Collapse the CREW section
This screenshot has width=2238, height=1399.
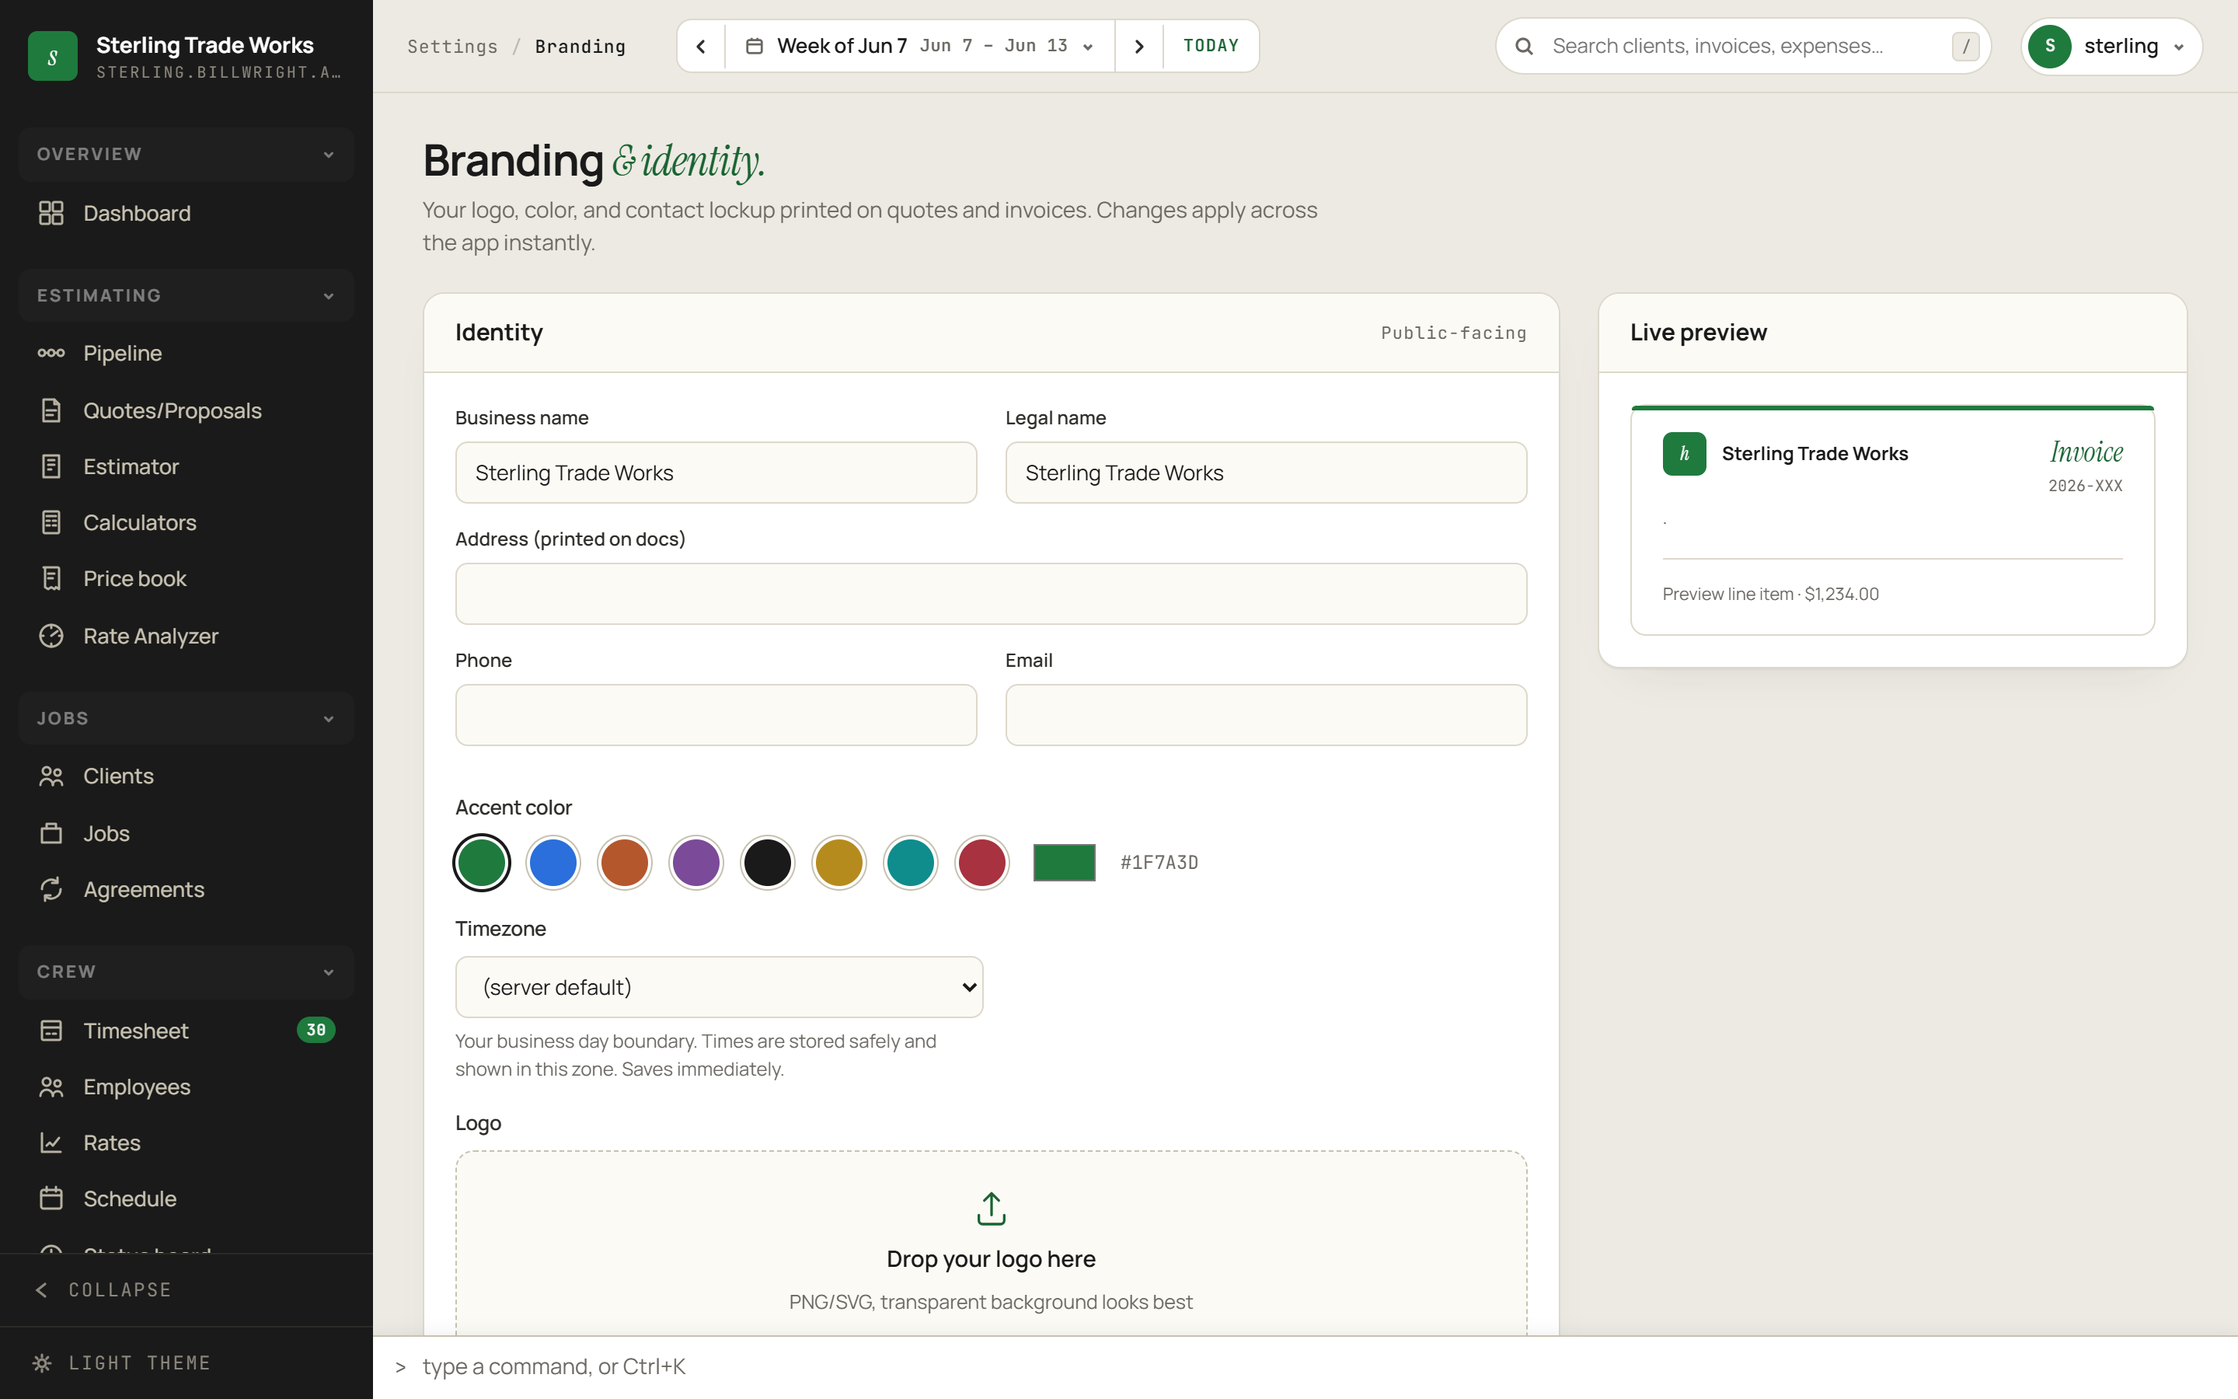pos(186,972)
